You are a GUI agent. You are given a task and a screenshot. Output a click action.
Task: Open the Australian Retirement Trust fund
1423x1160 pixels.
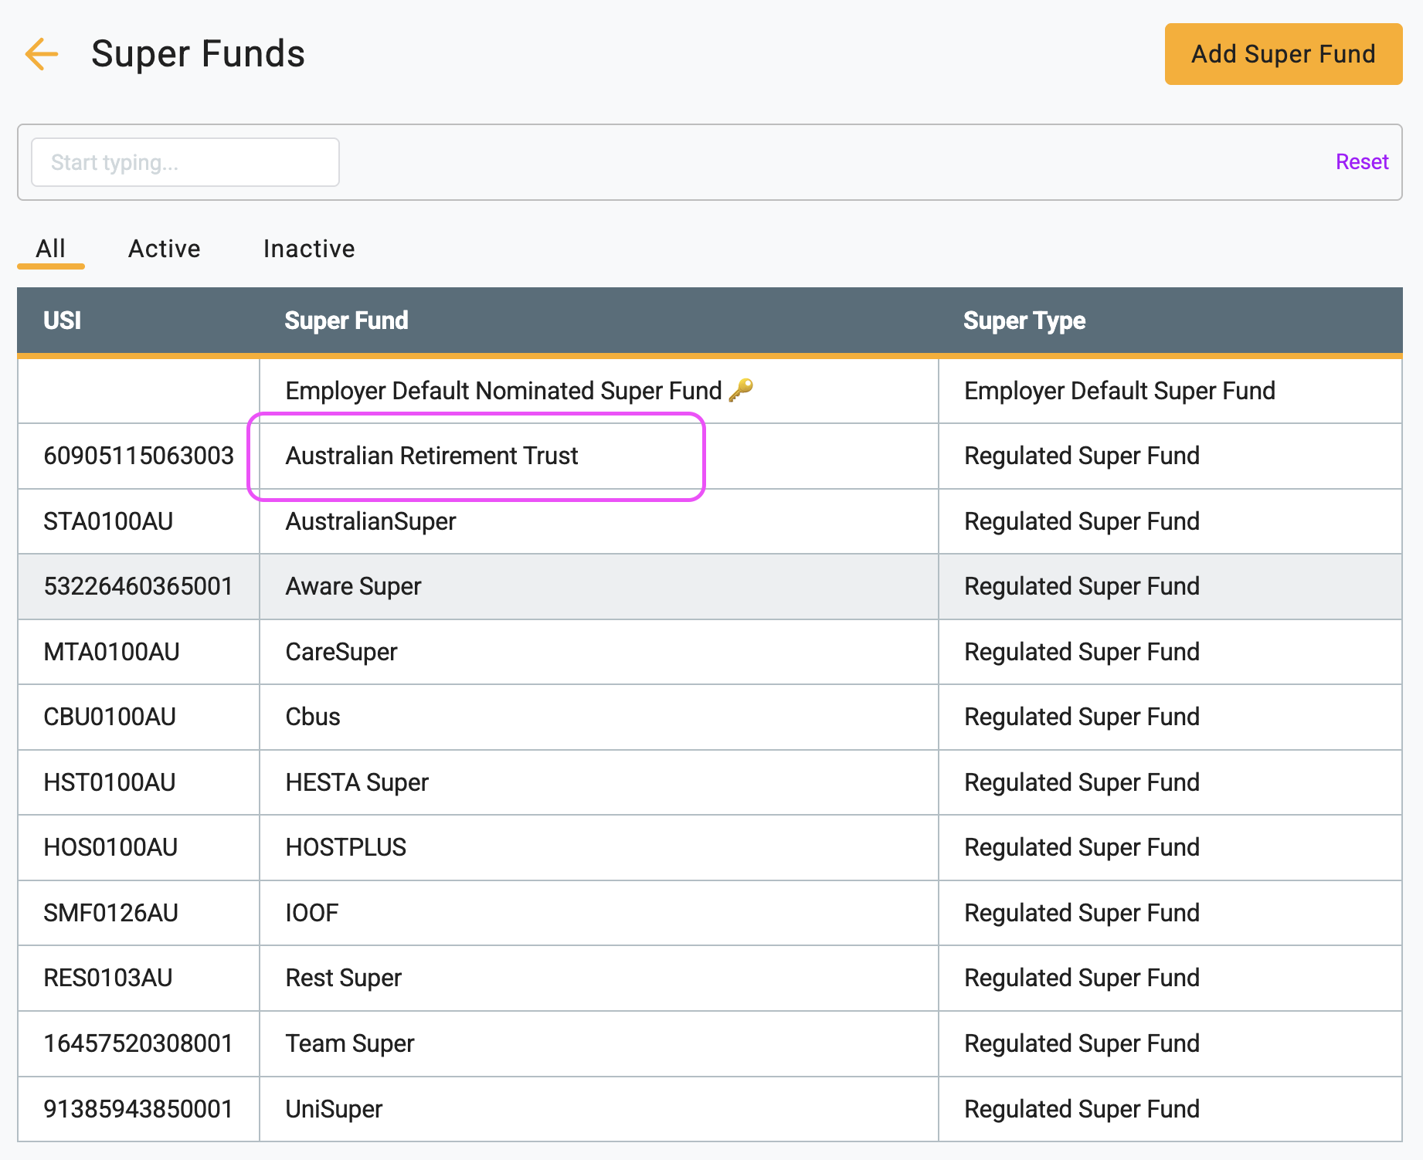coord(432,456)
